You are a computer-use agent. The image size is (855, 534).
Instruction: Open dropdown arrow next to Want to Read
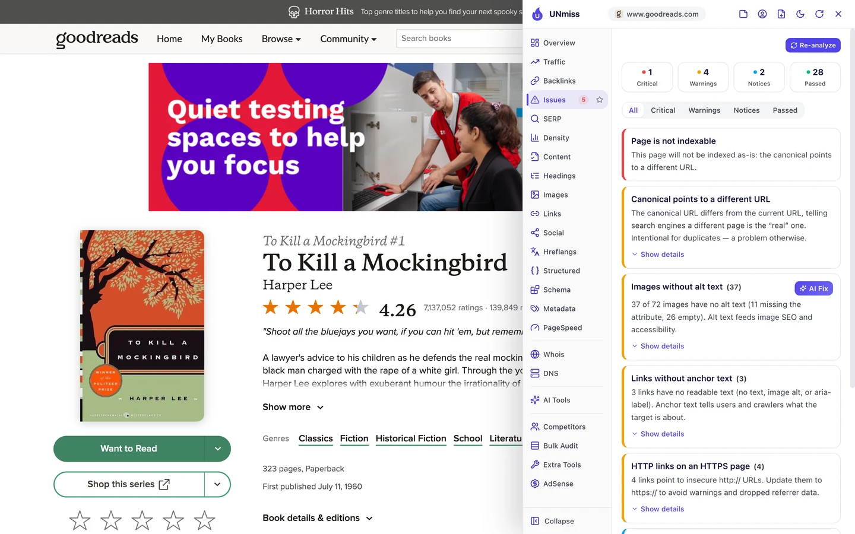point(218,449)
